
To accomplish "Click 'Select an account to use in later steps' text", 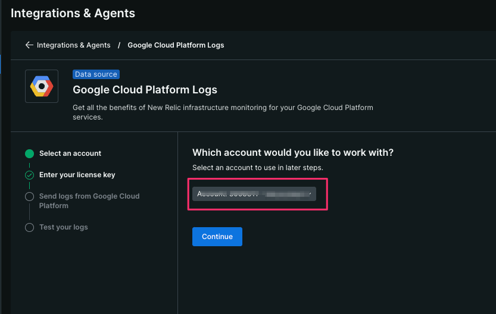I will (x=257, y=168).
